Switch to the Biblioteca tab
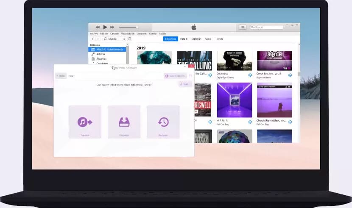The image size is (352, 208). [170, 39]
